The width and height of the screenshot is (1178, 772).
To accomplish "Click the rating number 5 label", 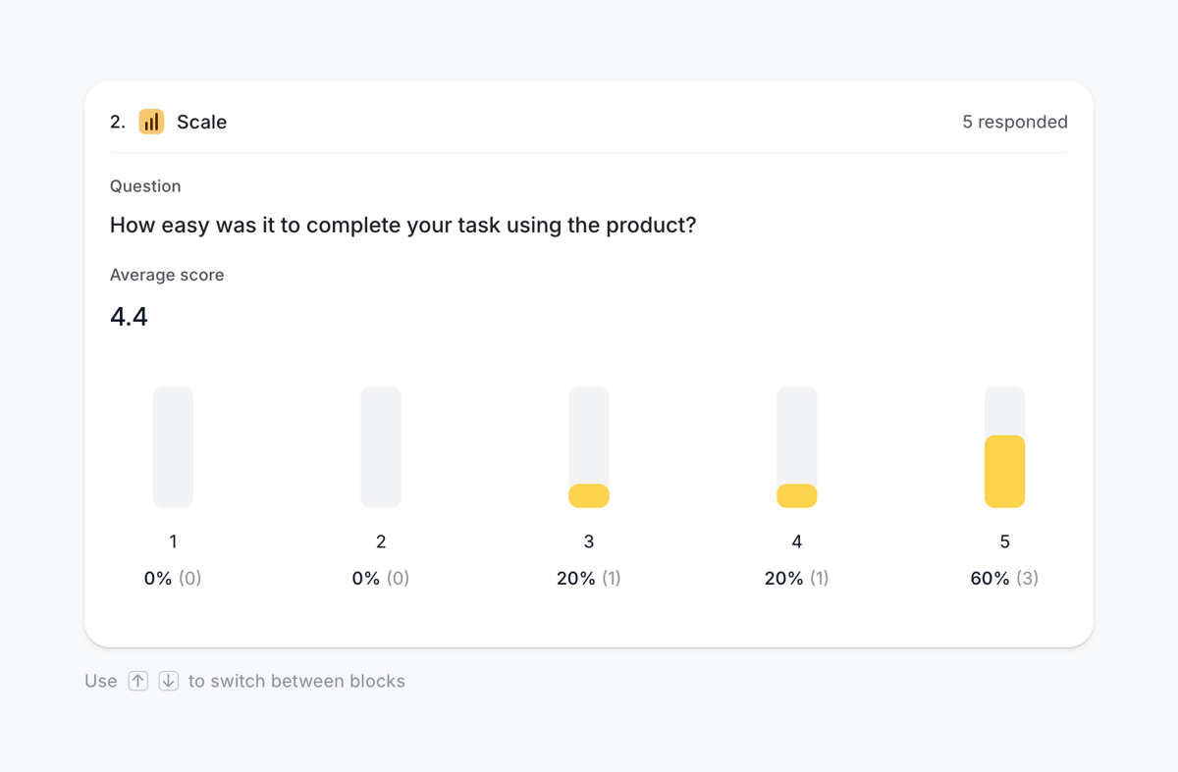I will click(x=1004, y=540).
